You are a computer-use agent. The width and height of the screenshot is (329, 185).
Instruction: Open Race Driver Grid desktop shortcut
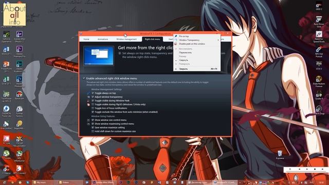319,22
